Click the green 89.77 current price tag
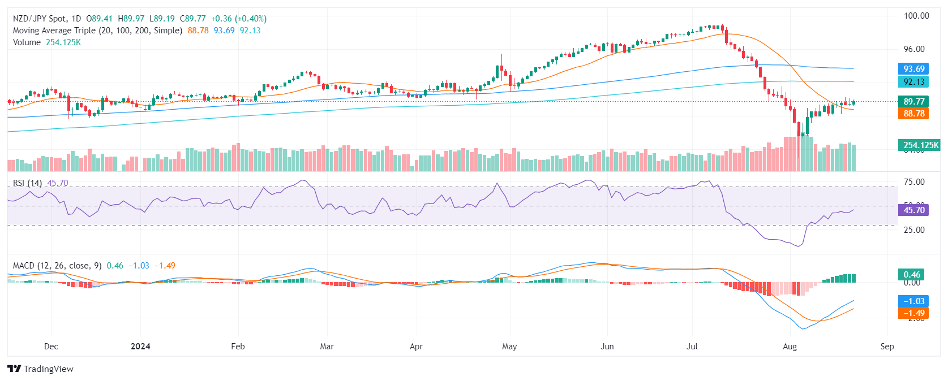Screen dimensions: 948x381 [x=913, y=102]
